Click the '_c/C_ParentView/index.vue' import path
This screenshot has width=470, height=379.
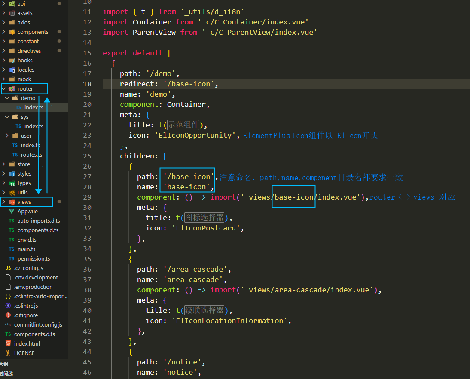pos(259,32)
